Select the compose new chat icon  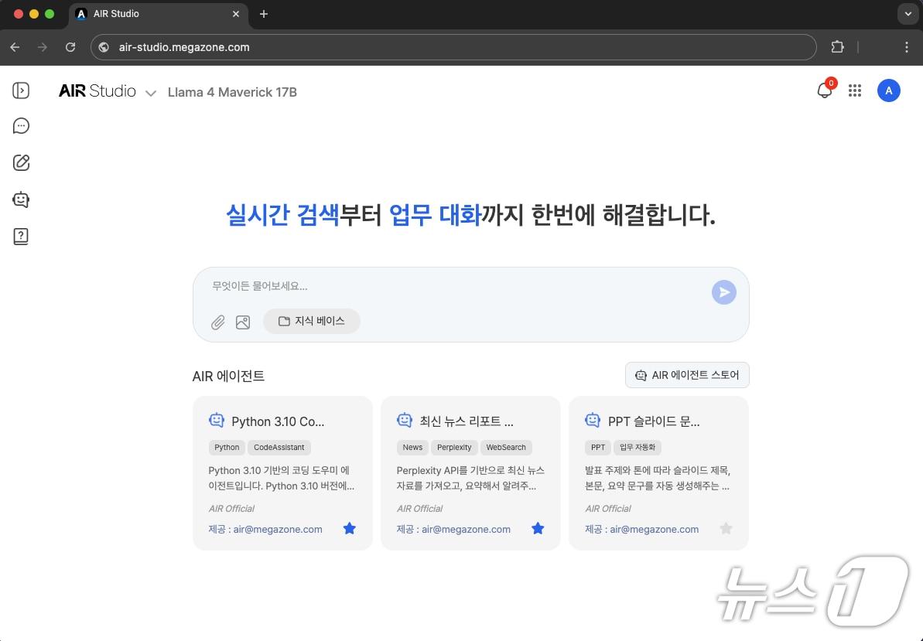pyautogui.click(x=21, y=162)
